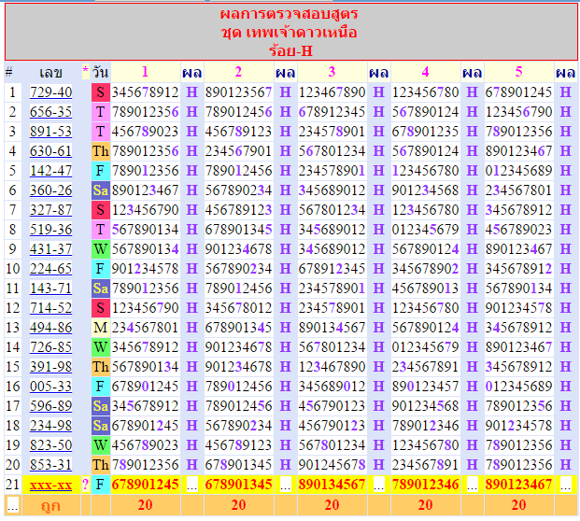Open the 729-40 number link
This screenshot has height=521, width=580.
tap(50, 92)
